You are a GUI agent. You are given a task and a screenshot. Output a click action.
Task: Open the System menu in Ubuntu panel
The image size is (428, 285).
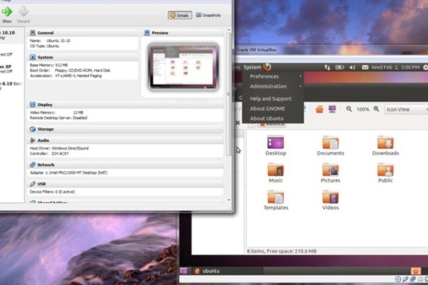[252, 67]
